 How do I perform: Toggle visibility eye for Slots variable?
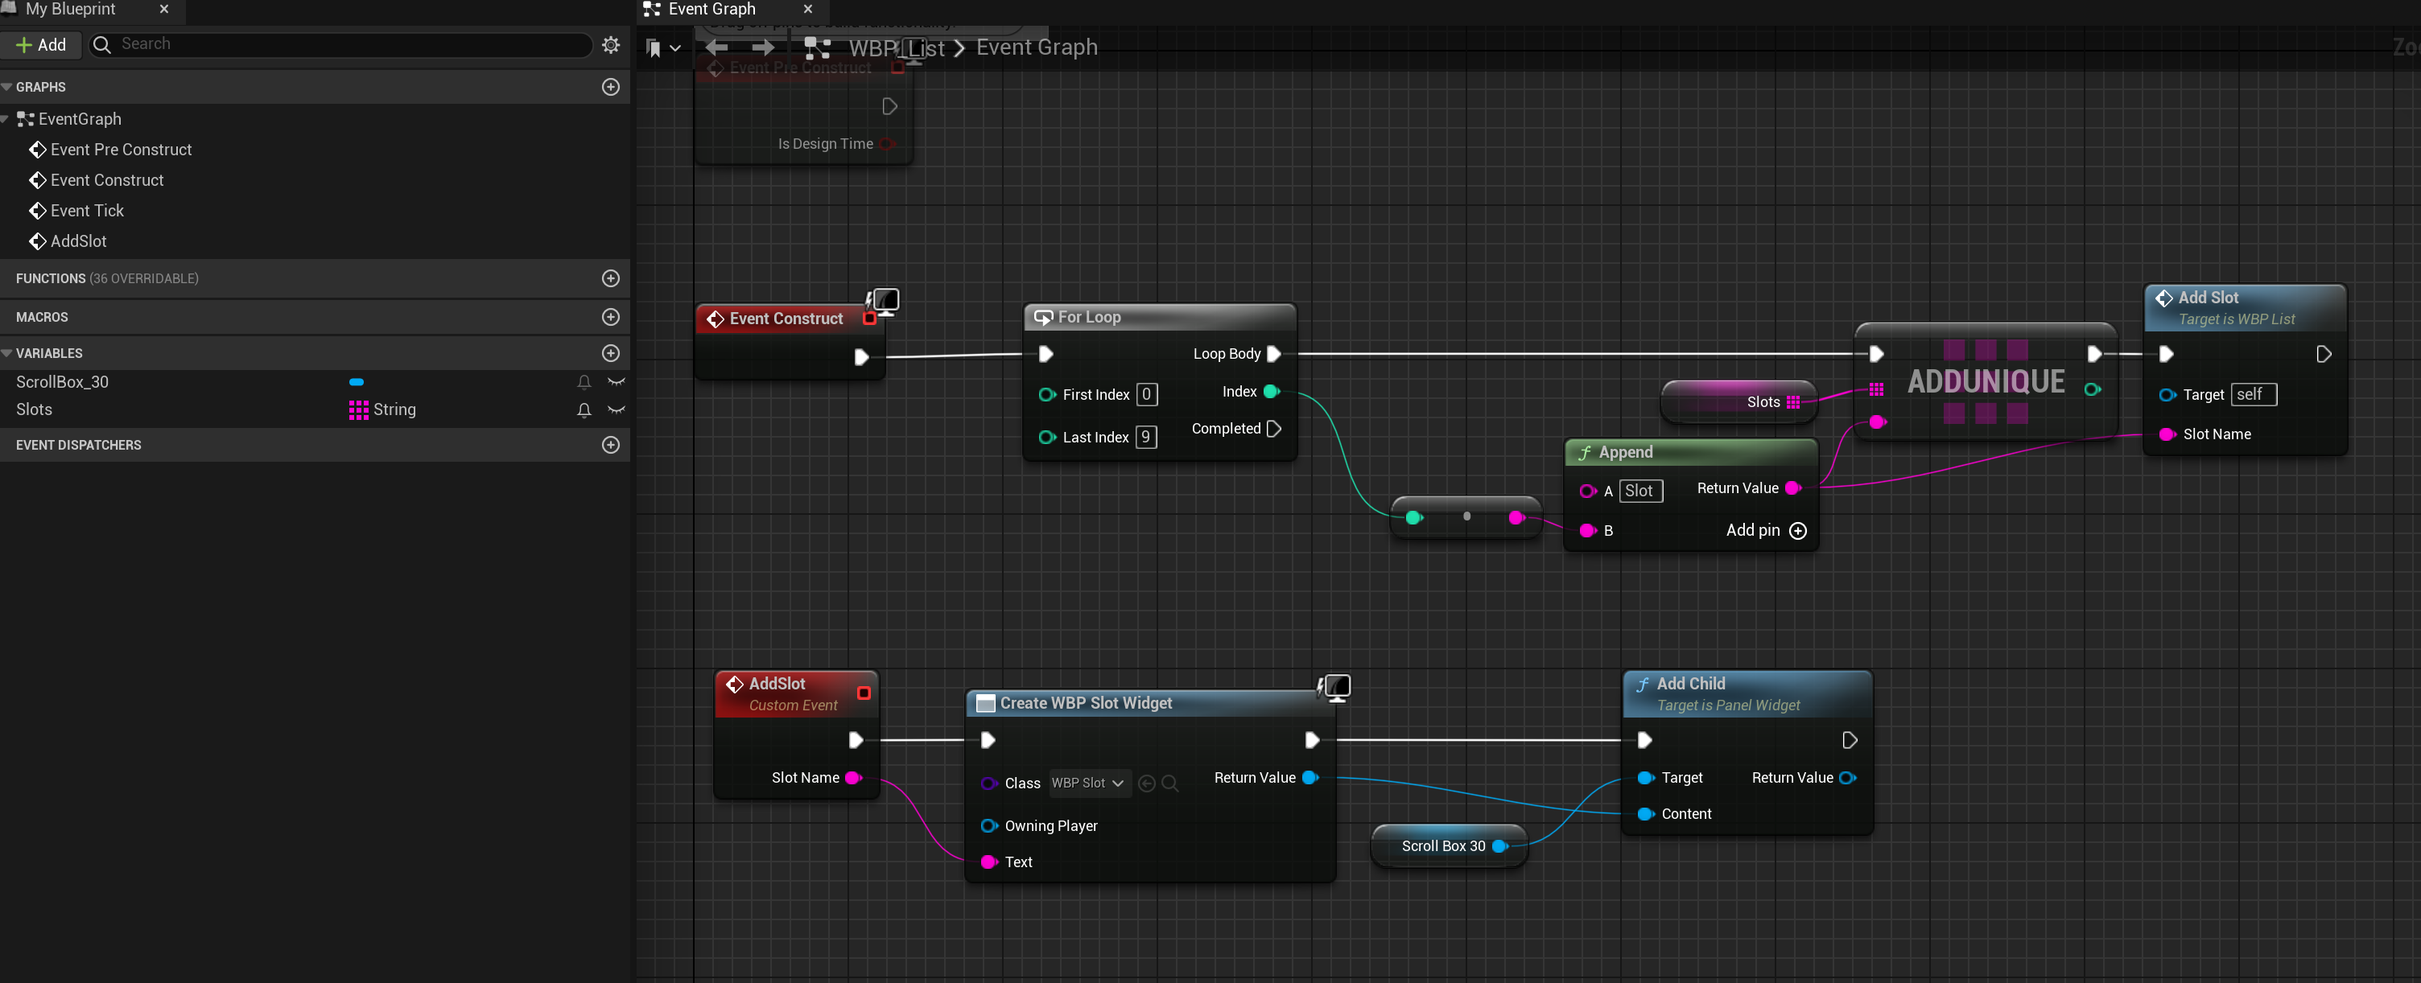coord(617,409)
